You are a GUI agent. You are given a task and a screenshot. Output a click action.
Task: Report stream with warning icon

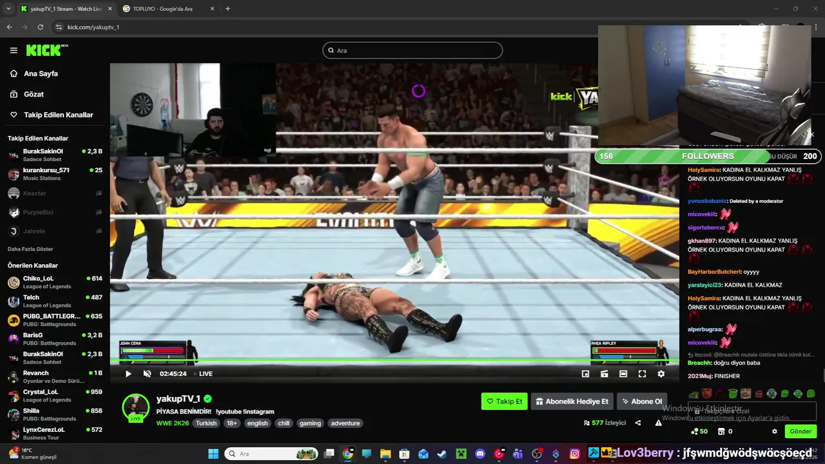click(658, 423)
